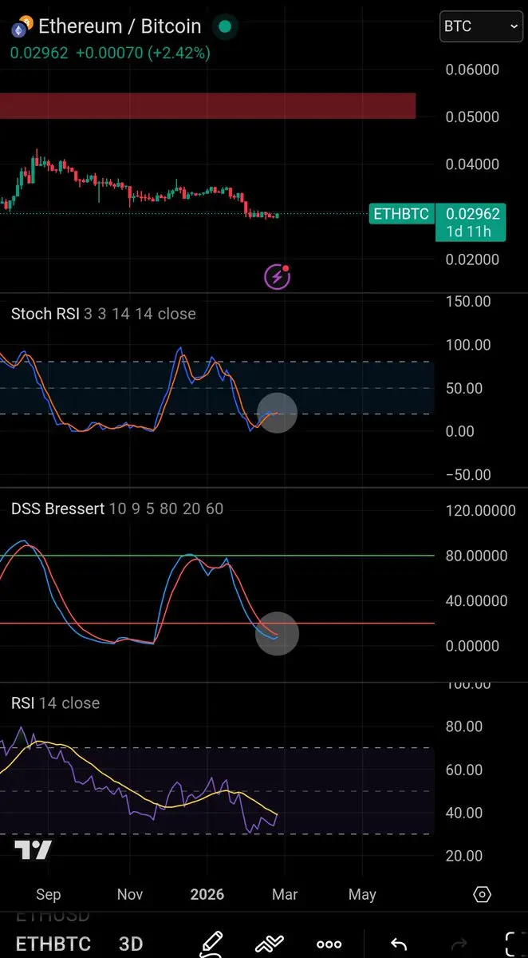
Task: Tap the Ethereum / Bitcoin symbol title
Action: point(120,26)
